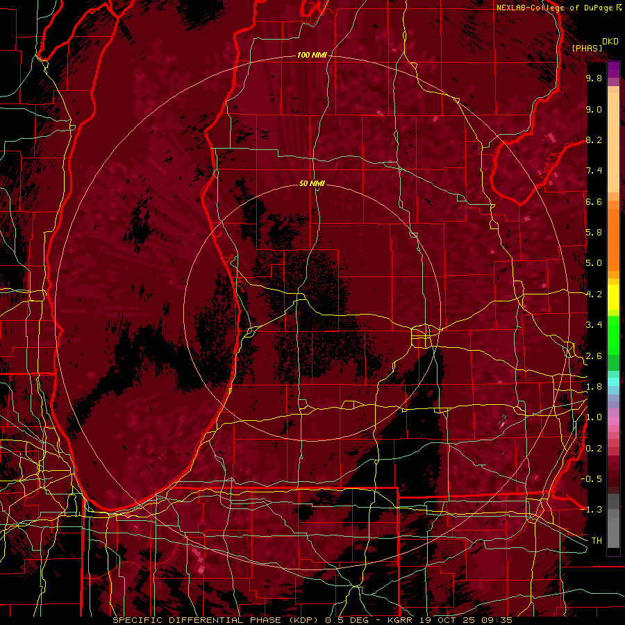Click the -0.5 scale value

pos(592,479)
